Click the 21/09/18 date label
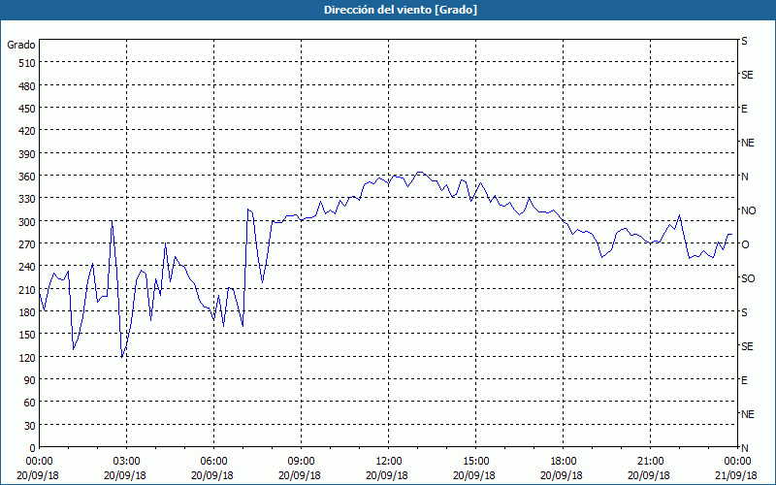Image resolution: width=776 pixels, height=485 pixels. pos(737,475)
